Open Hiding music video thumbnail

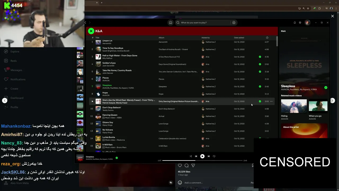(x=294, y=106)
